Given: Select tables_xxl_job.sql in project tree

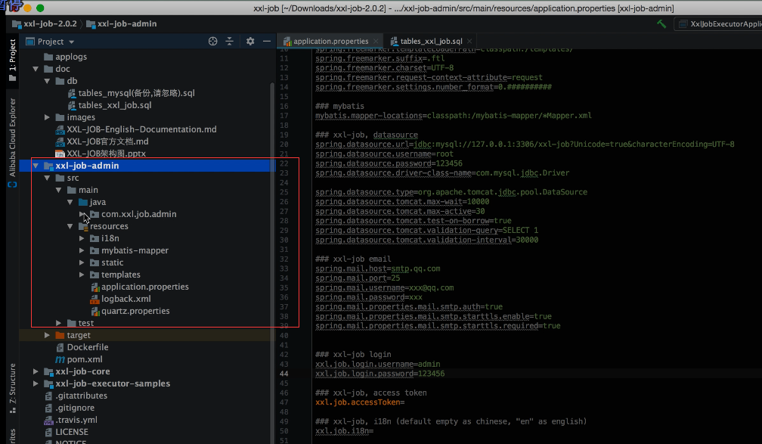Looking at the screenshot, I should pyautogui.click(x=110, y=105).
